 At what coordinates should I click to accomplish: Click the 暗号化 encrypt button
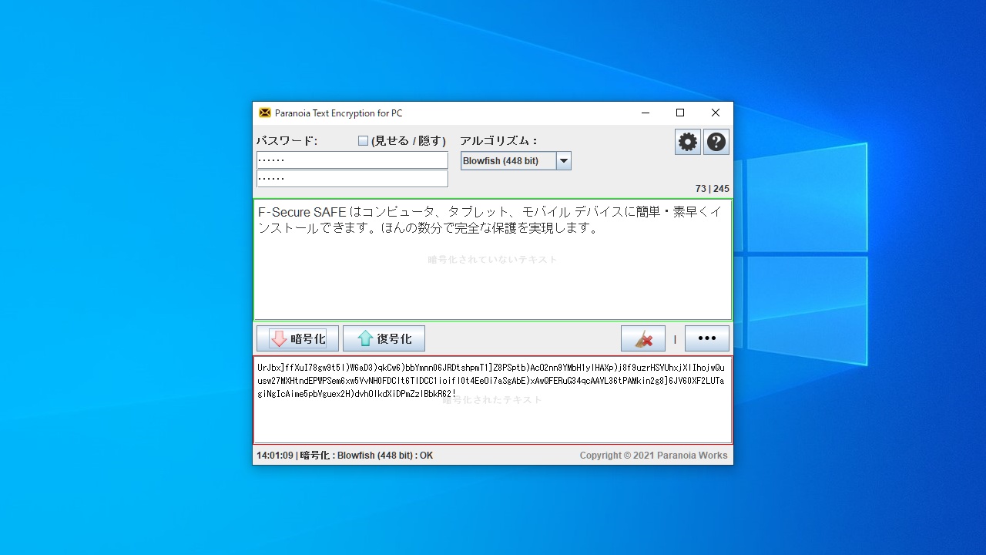point(297,338)
